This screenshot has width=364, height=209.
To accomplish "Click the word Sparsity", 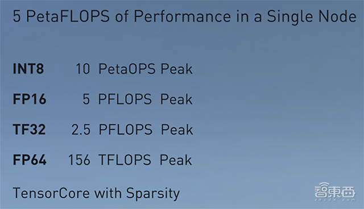I will pyautogui.click(x=153, y=194).
